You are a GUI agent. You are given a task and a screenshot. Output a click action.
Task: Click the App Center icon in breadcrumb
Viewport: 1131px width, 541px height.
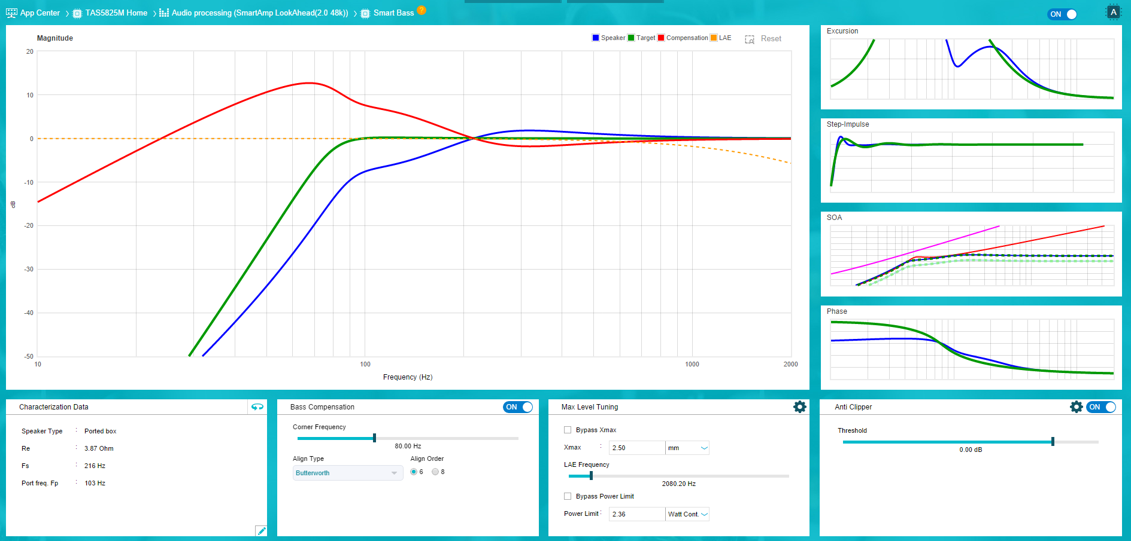click(x=11, y=13)
